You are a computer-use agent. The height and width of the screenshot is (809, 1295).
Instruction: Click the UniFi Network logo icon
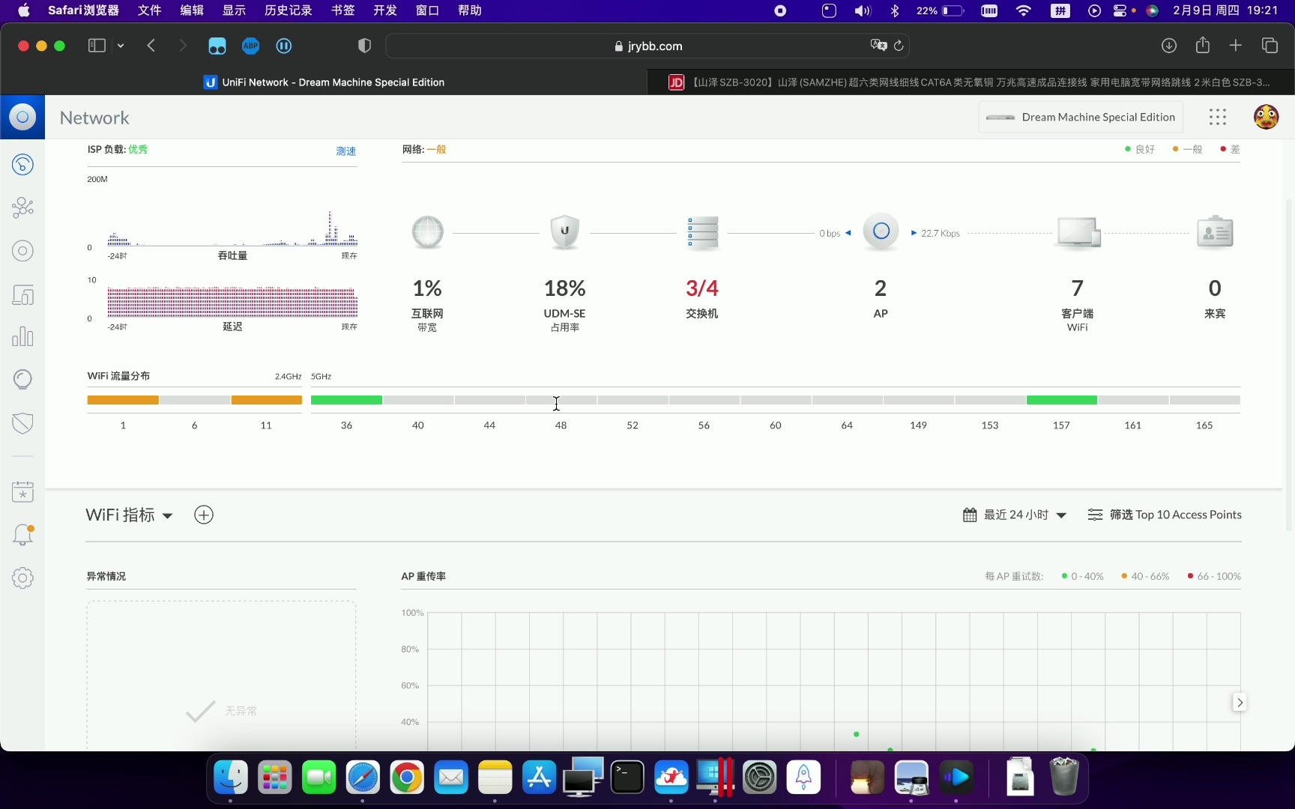(22, 117)
